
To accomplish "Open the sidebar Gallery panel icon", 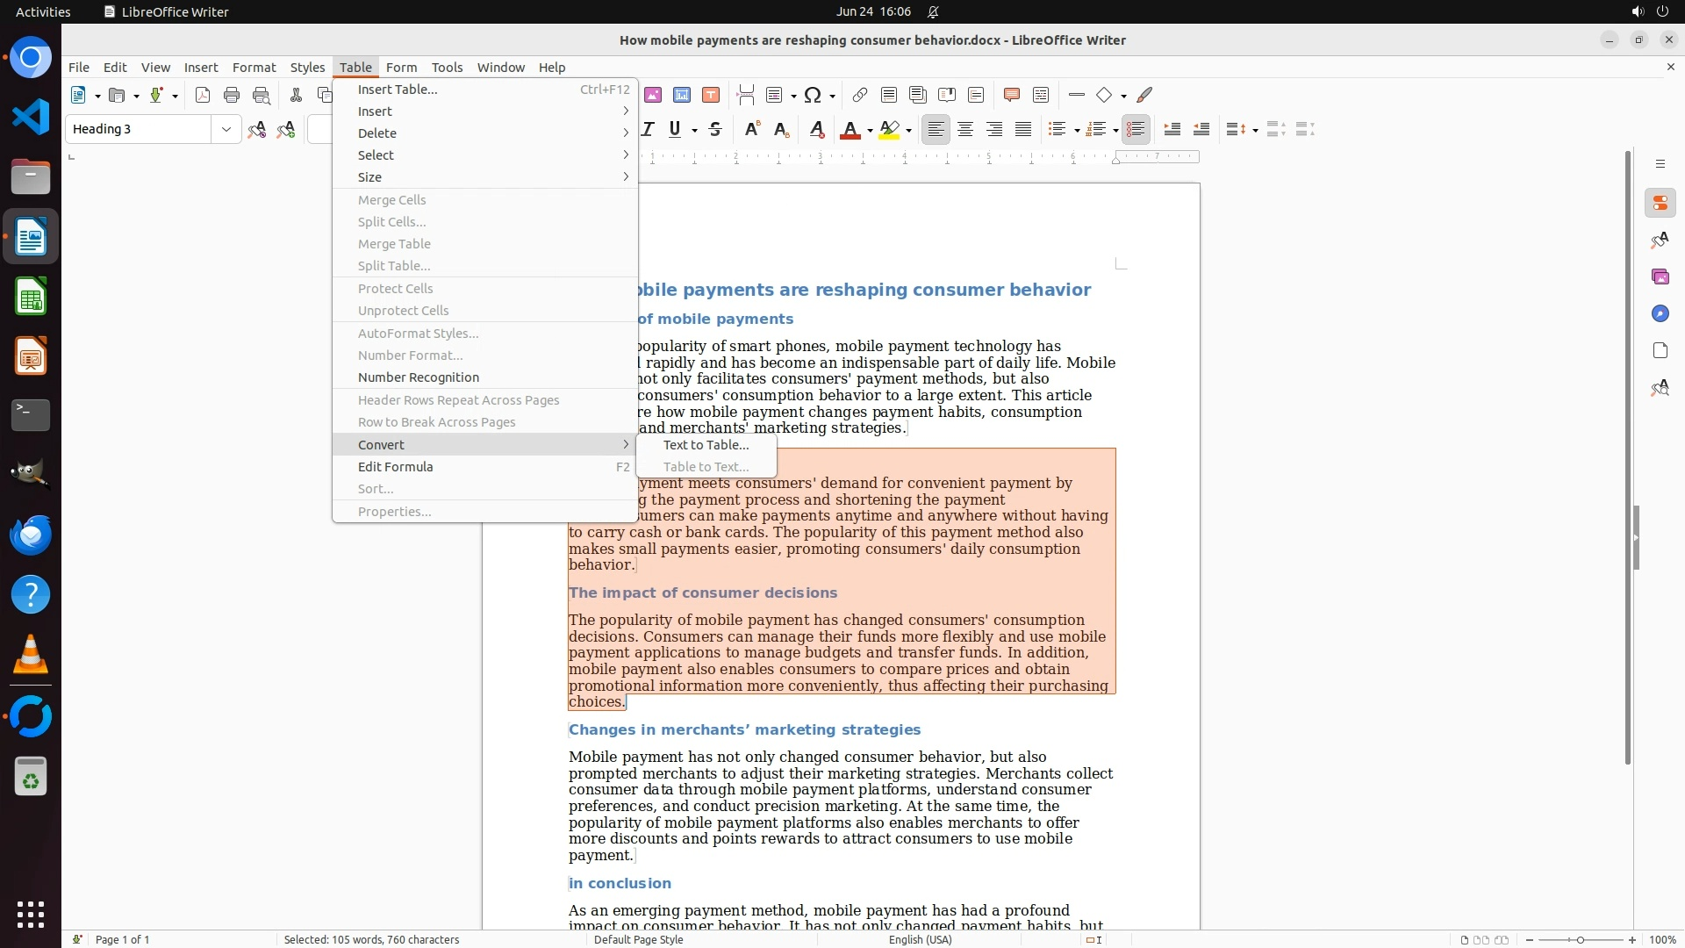I will 1660,277.
